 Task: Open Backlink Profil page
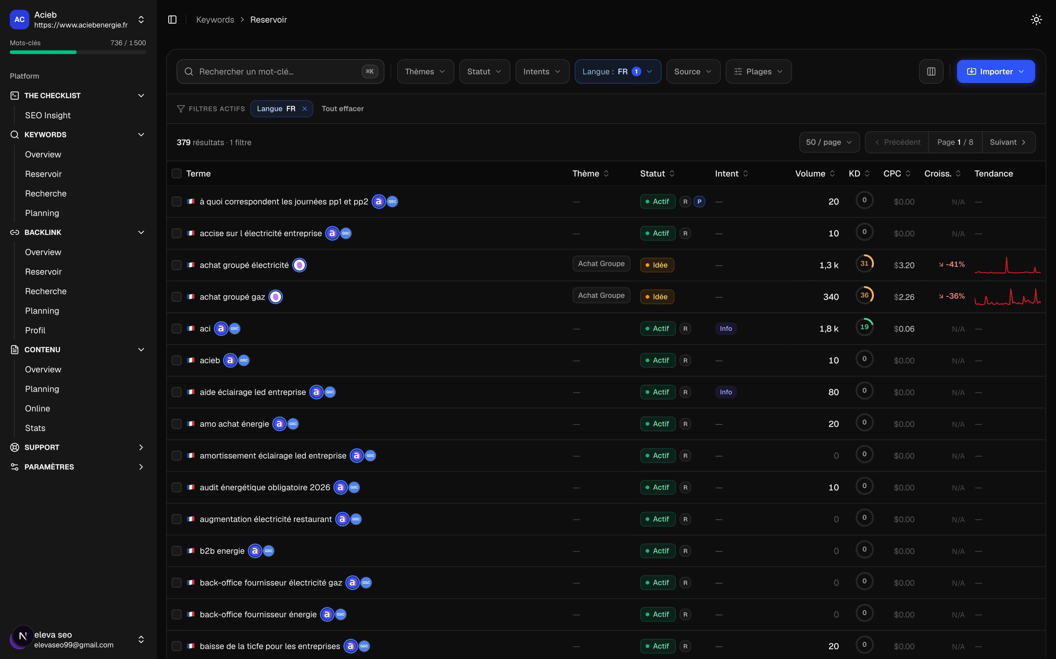[x=35, y=330]
